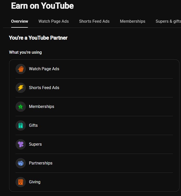Click the "You're a YouTube Partner" heading
Viewport: 181px width, 196px height.
click(x=38, y=38)
